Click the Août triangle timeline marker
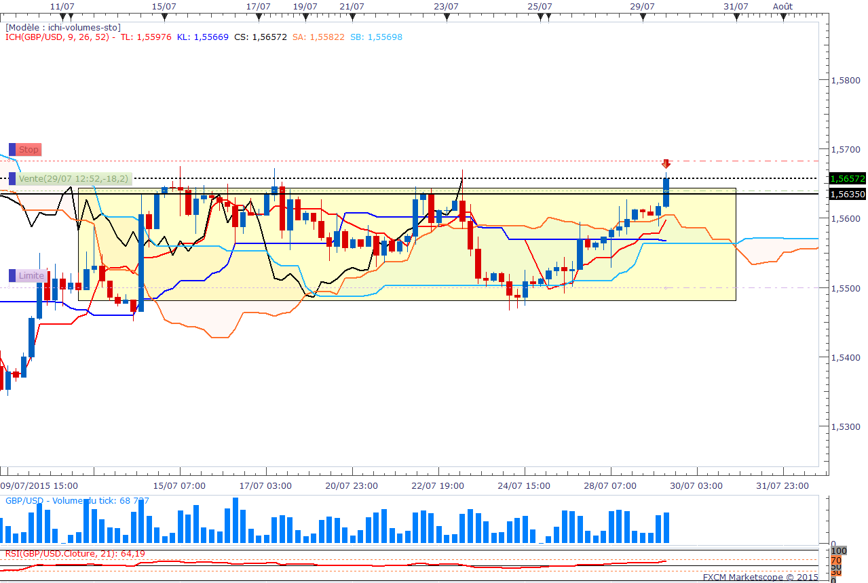This screenshot has height=583, width=868. coord(782,18)
